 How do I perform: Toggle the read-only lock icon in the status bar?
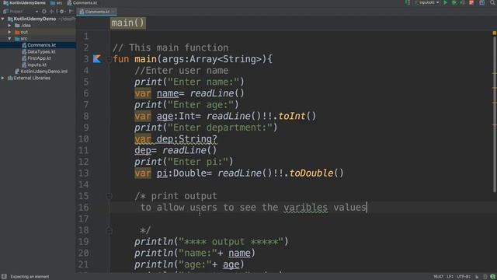tap(477, 277)
